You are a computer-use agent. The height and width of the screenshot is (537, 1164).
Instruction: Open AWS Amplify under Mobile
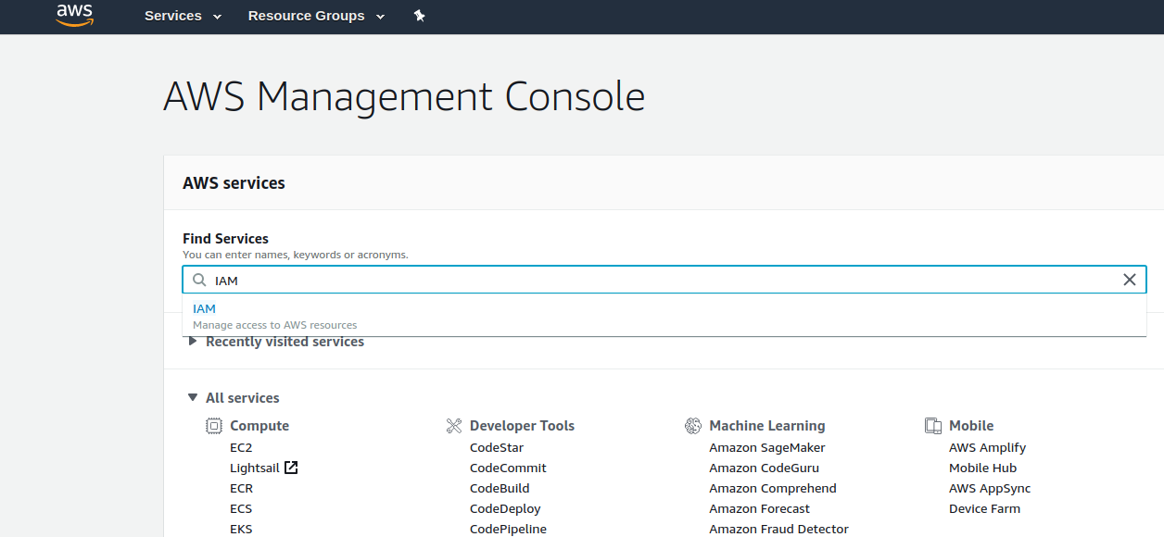pos(987,447)
